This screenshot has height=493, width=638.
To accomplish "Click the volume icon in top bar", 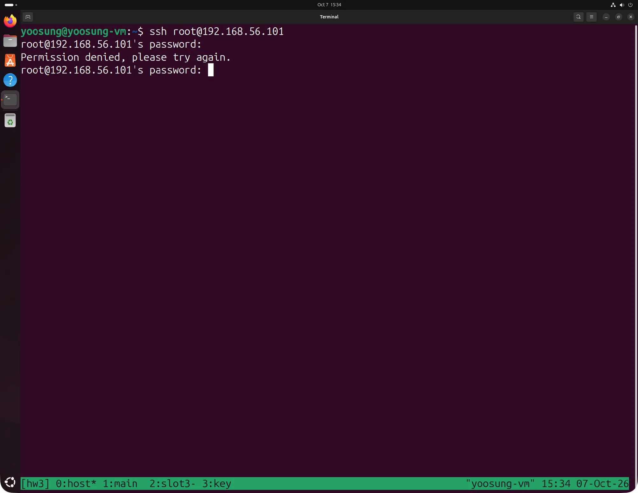I will click(622, 5).
